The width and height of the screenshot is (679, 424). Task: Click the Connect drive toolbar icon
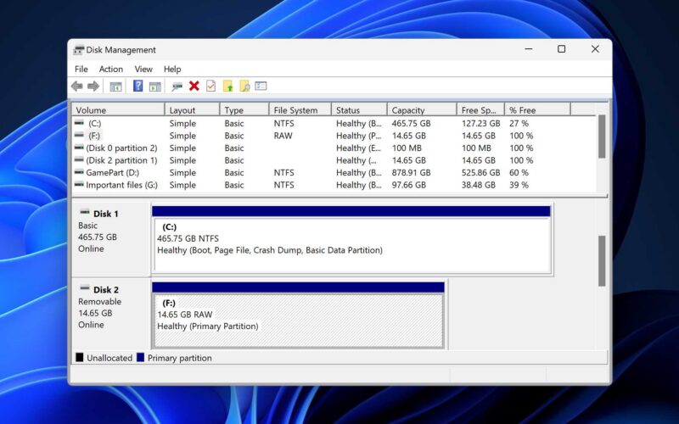tap(177, 86)
